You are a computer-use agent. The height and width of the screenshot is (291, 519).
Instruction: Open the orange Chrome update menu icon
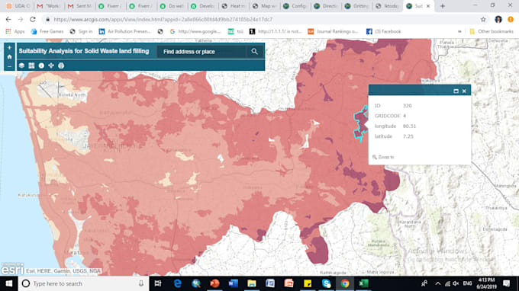pos(511,20)
